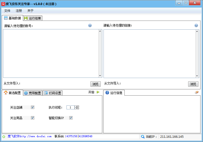Screen dimensions: 203x142
Task: Click the green Start play arrow
Action: click(98, 92)
